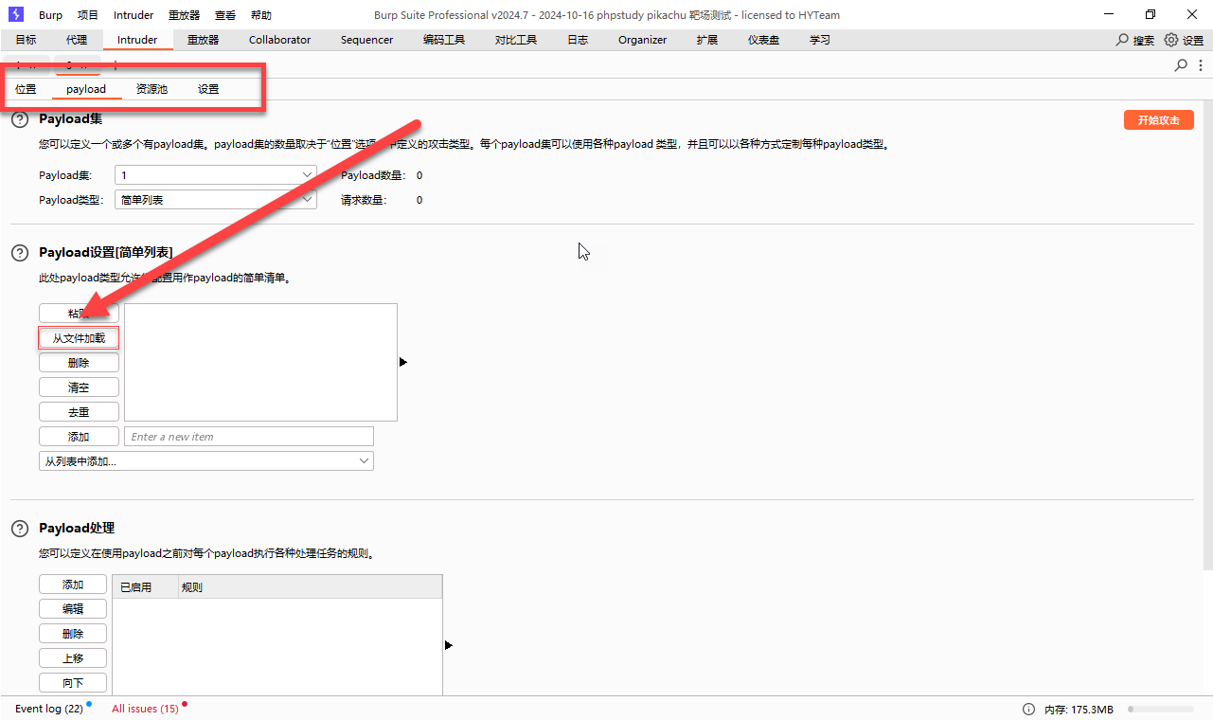Click the 请求数量 label
The height and width of the screenshot is (720, 1213).
(x=364, y=200)
